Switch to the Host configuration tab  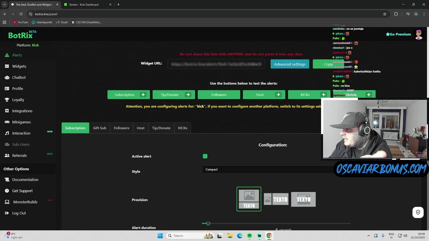coord(141,128)
